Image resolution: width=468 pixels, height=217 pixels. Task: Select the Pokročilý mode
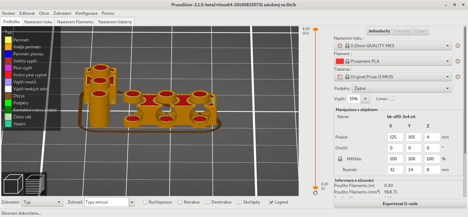[402, 31]
